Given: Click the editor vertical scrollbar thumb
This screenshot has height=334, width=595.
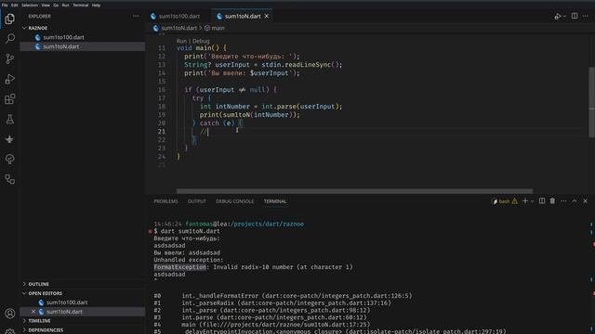Looking at the screenshot, I should click(x=591, y=102).
